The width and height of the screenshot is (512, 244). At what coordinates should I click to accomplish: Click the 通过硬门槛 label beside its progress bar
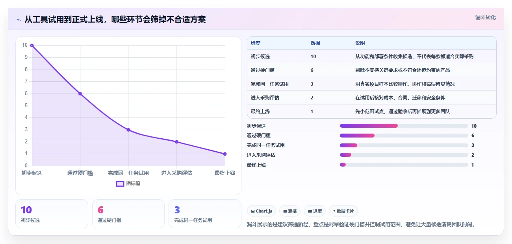tap(259, 136)
